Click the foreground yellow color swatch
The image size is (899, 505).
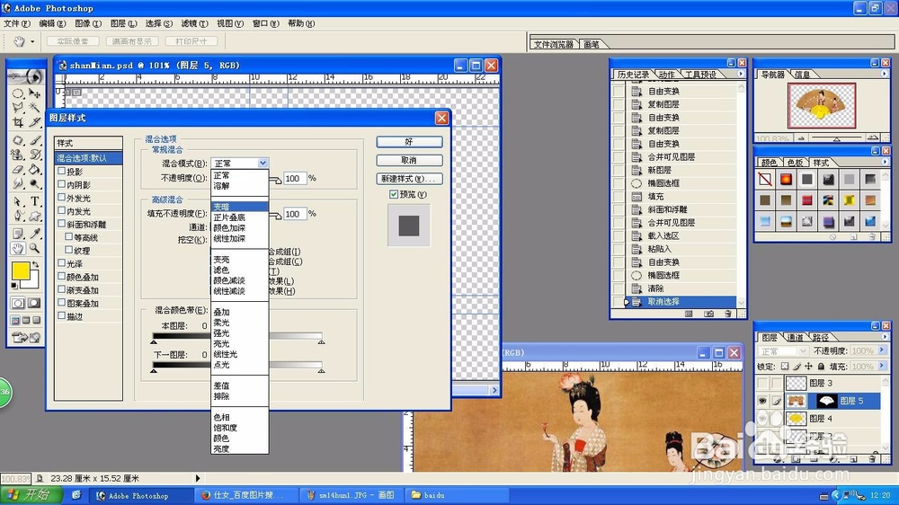click(x=21, y=271)
